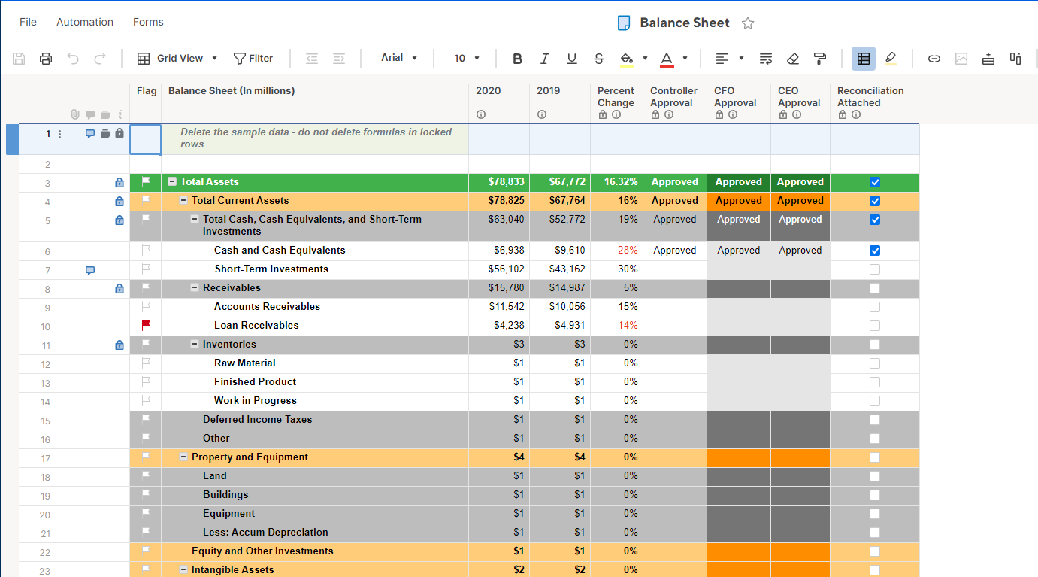Star the Balance Sheet as favorite
This screenshot has height=577, width=1038.
click(x=748, y=23)
